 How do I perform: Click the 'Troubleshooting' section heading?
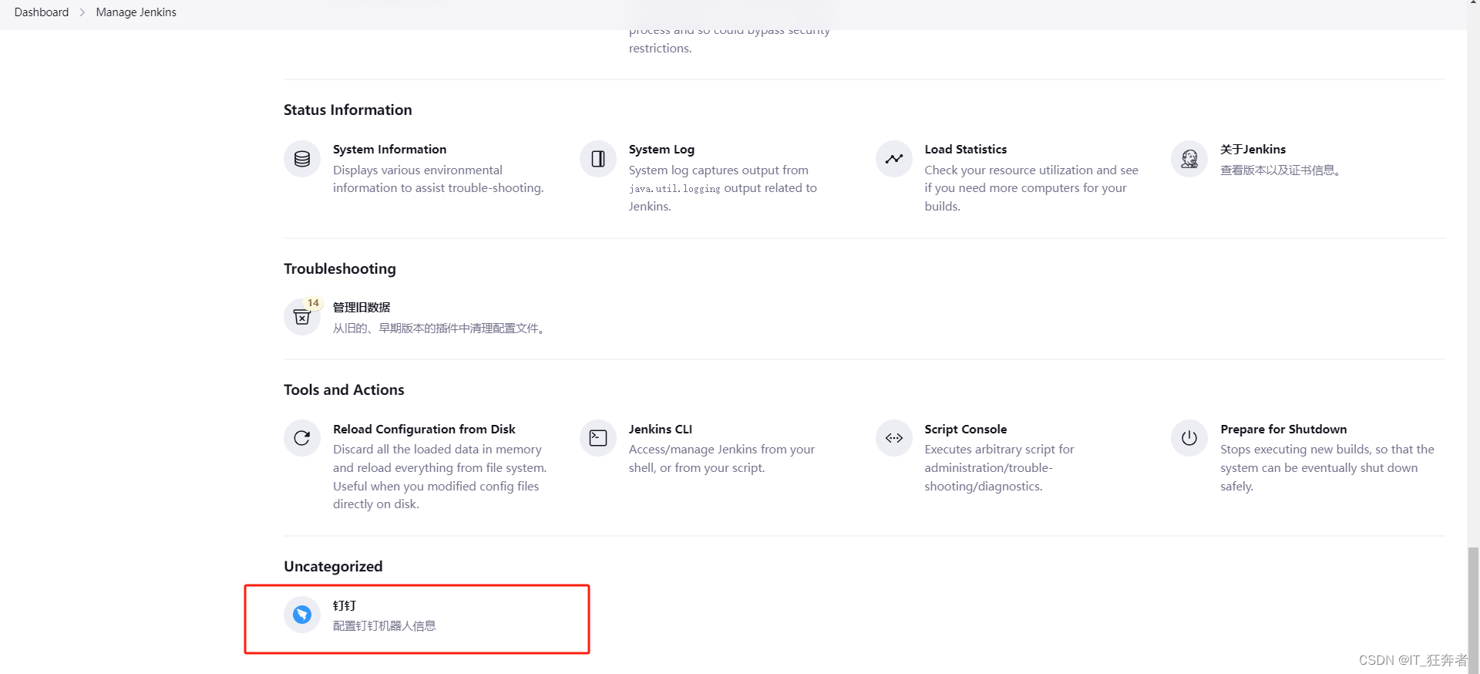[340, 269]
